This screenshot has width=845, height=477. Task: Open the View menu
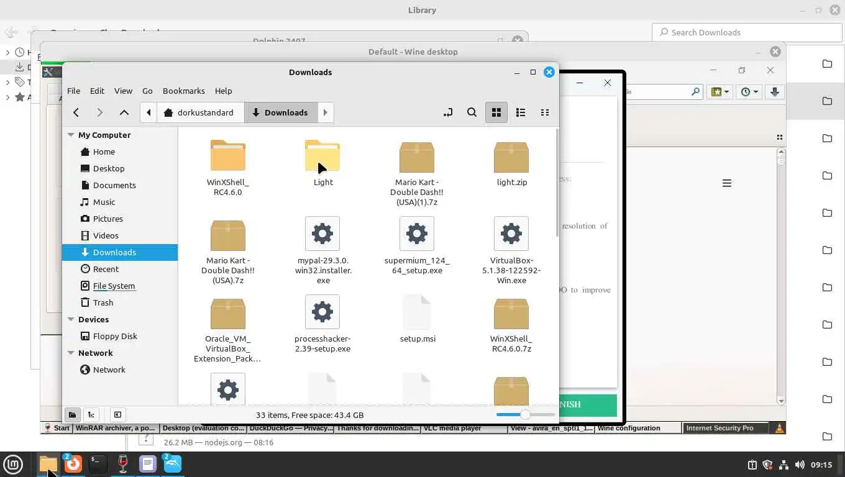click(x=123, y=91)
